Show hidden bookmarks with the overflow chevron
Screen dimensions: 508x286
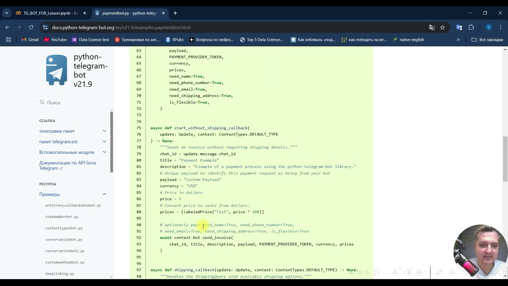point(458,40)
